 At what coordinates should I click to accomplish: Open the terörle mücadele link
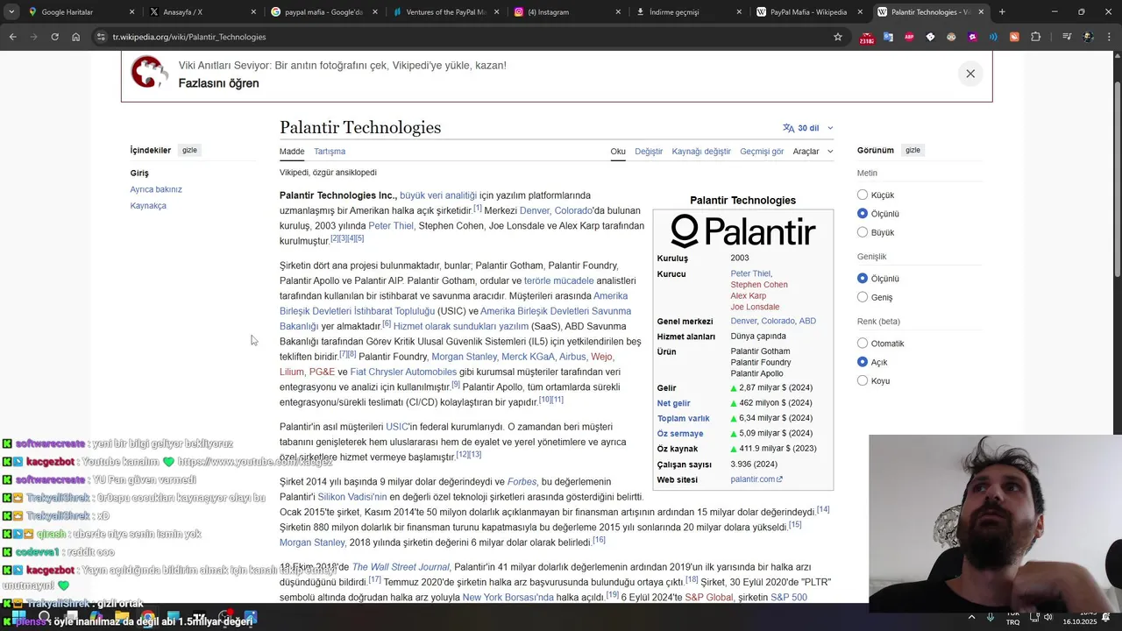559,281
